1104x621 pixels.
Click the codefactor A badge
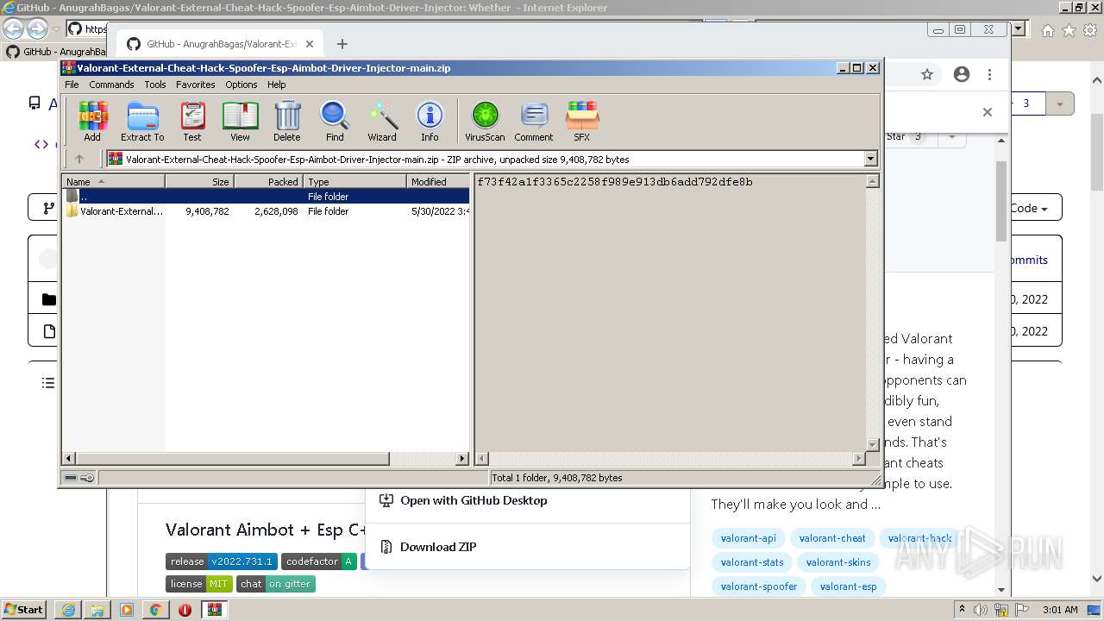[319, 561]
